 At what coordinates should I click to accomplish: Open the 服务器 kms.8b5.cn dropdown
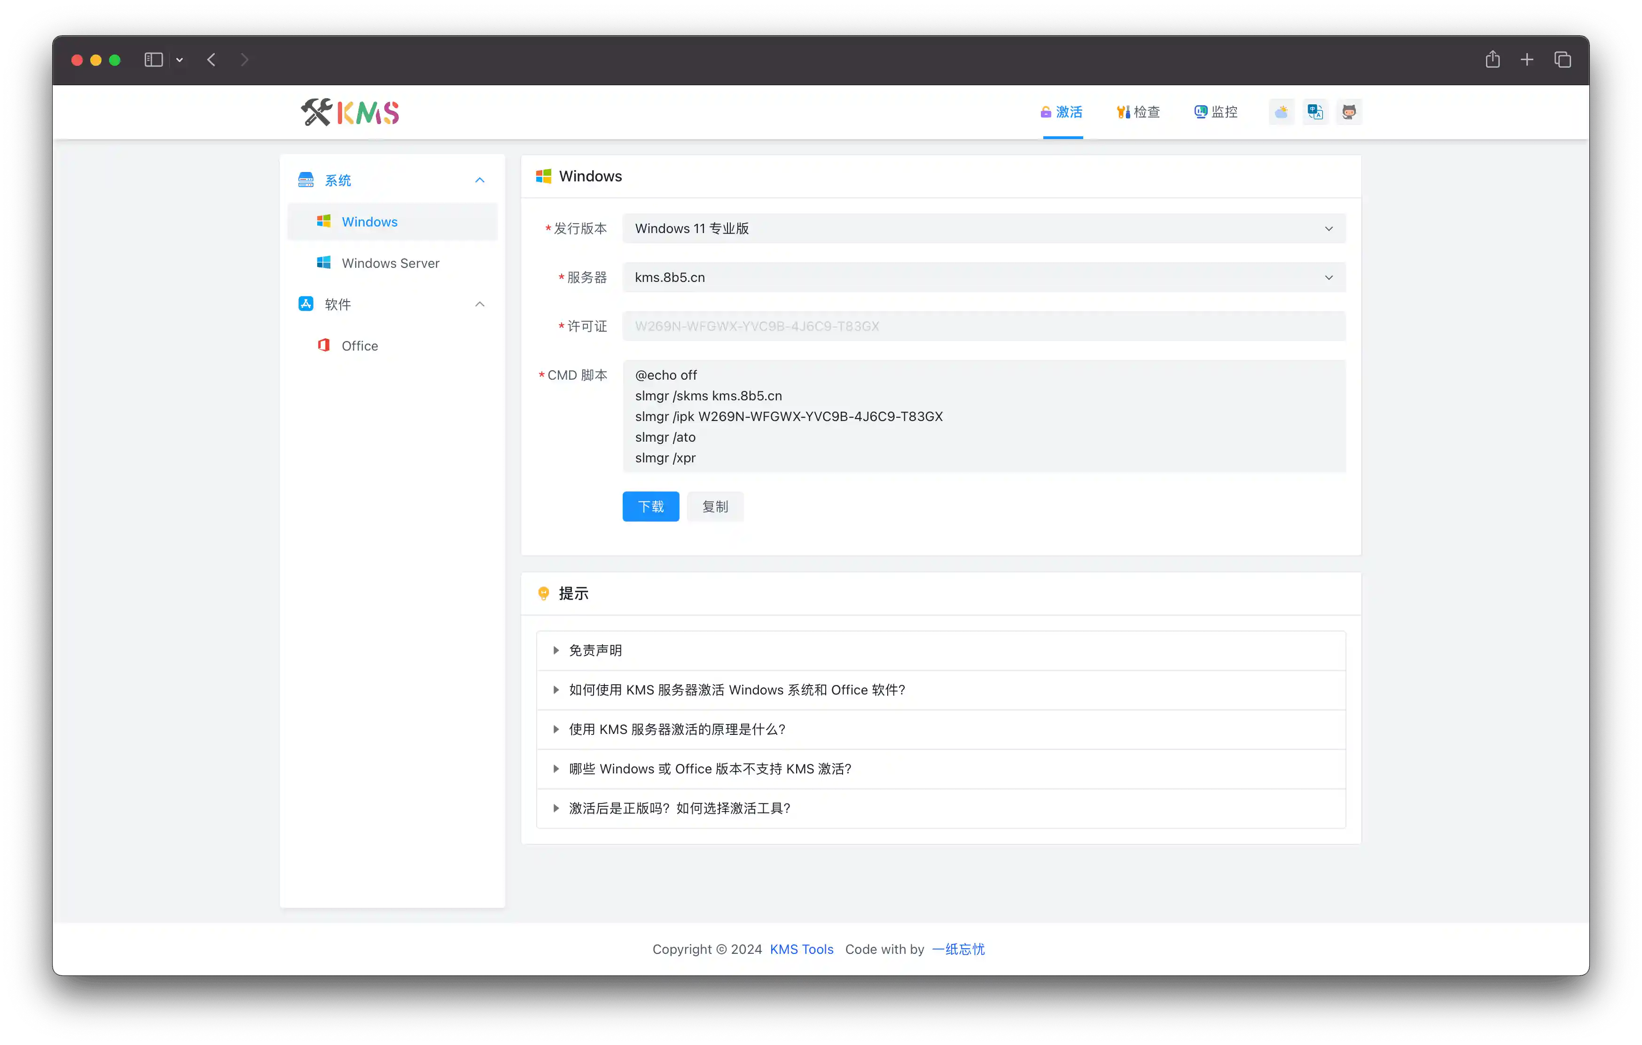(x=983, y=277)
